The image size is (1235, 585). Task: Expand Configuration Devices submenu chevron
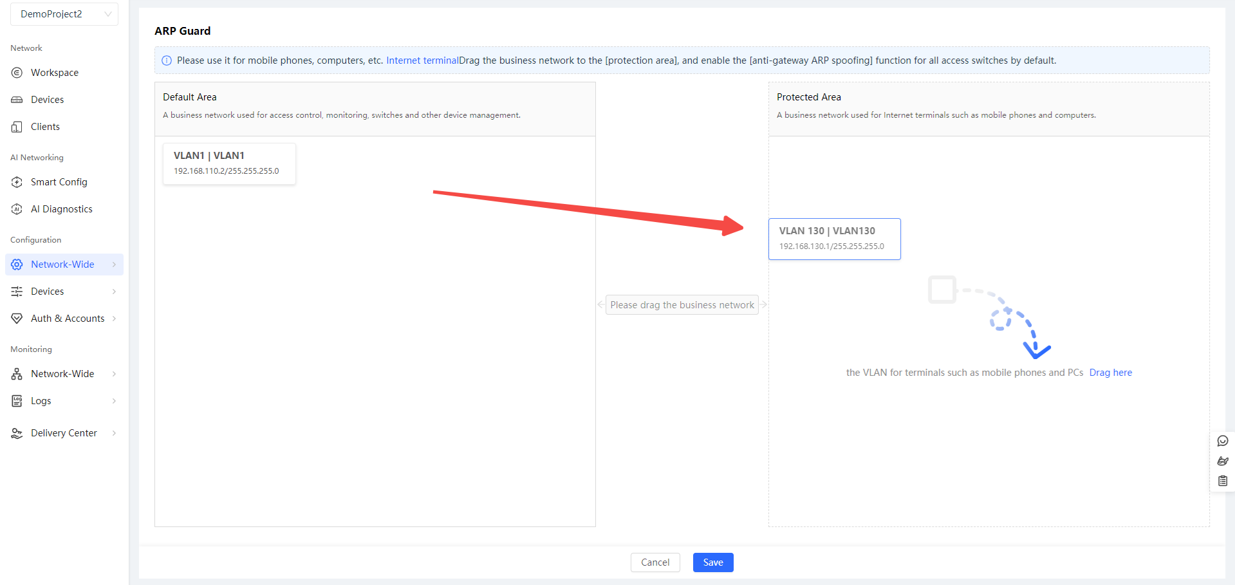[x=114, y=292]
